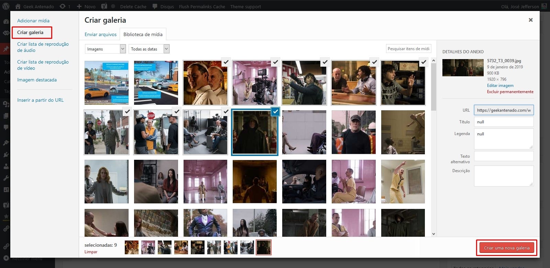Viewport: 550px width, 268px height.
Task: Click the Legenda text area
Action: [504, 139]
